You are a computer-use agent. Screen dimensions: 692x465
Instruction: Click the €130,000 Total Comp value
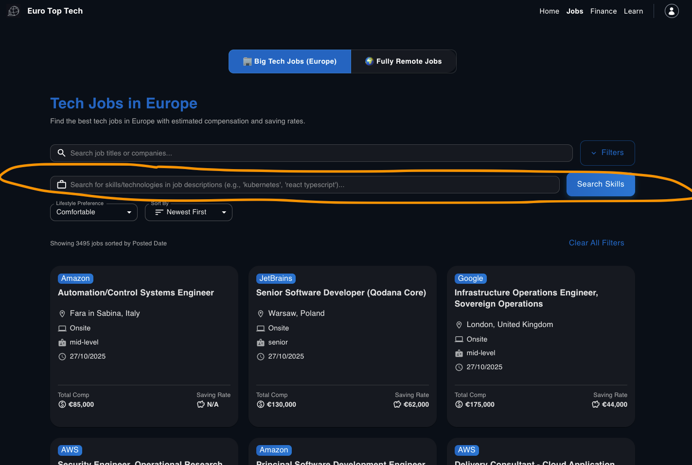click(282, 404)
